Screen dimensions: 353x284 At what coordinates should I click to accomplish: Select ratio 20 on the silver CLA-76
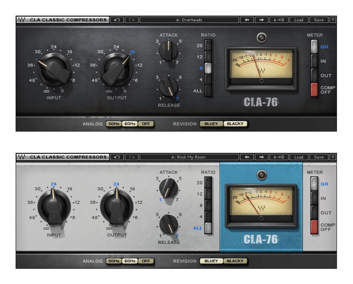click(208, 183)
